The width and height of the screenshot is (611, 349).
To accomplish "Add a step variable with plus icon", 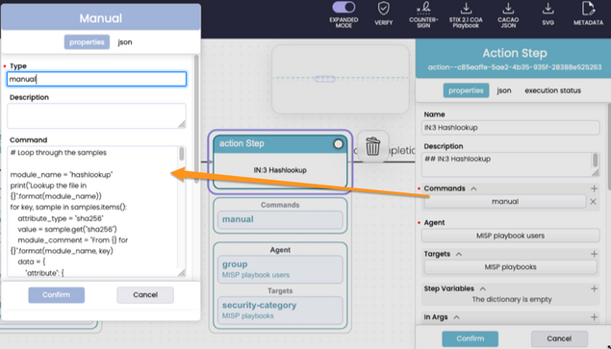I will point(594,288).
